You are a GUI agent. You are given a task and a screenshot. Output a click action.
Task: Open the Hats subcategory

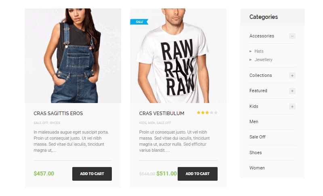(259, 51)
